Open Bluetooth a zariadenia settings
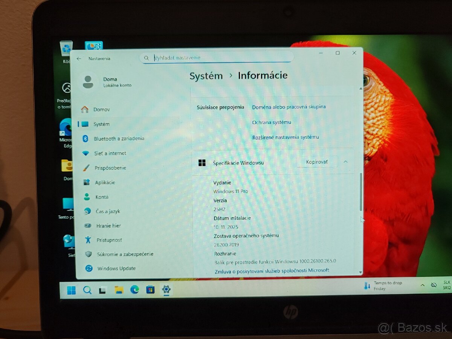The image size is (452, 339). pos(119,138)
